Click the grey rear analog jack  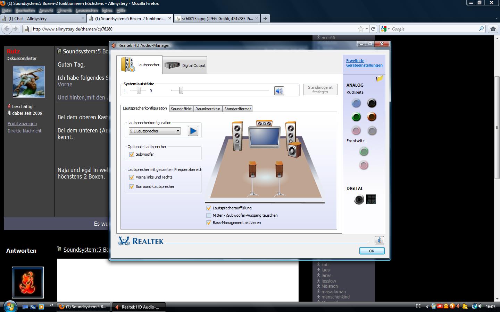(372, 131)
